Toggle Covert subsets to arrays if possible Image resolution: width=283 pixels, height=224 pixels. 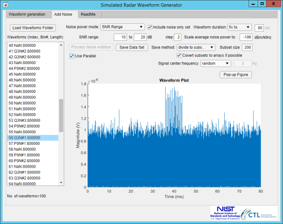pos(179,55)
